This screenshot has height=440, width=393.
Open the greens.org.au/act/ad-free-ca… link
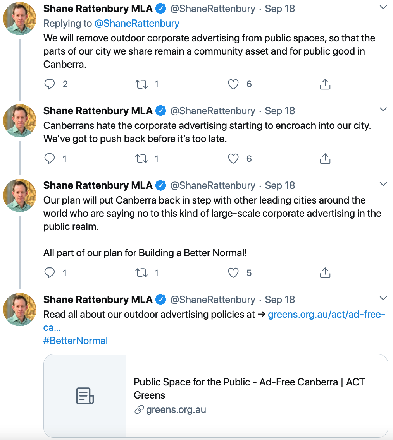[326, 314]
